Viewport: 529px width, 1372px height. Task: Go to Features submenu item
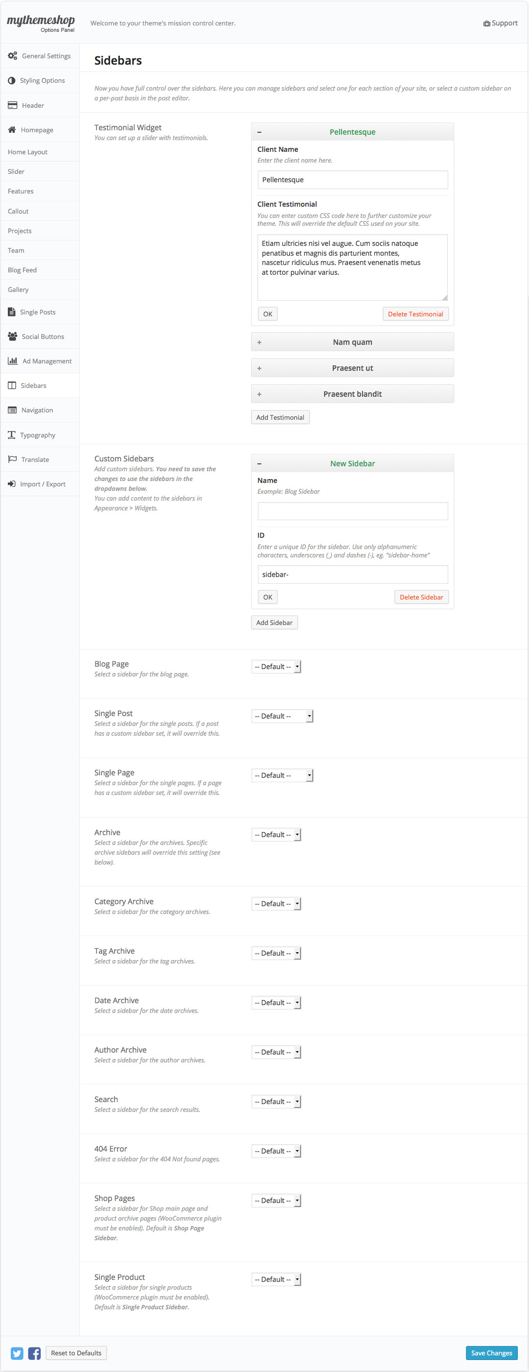40,191
